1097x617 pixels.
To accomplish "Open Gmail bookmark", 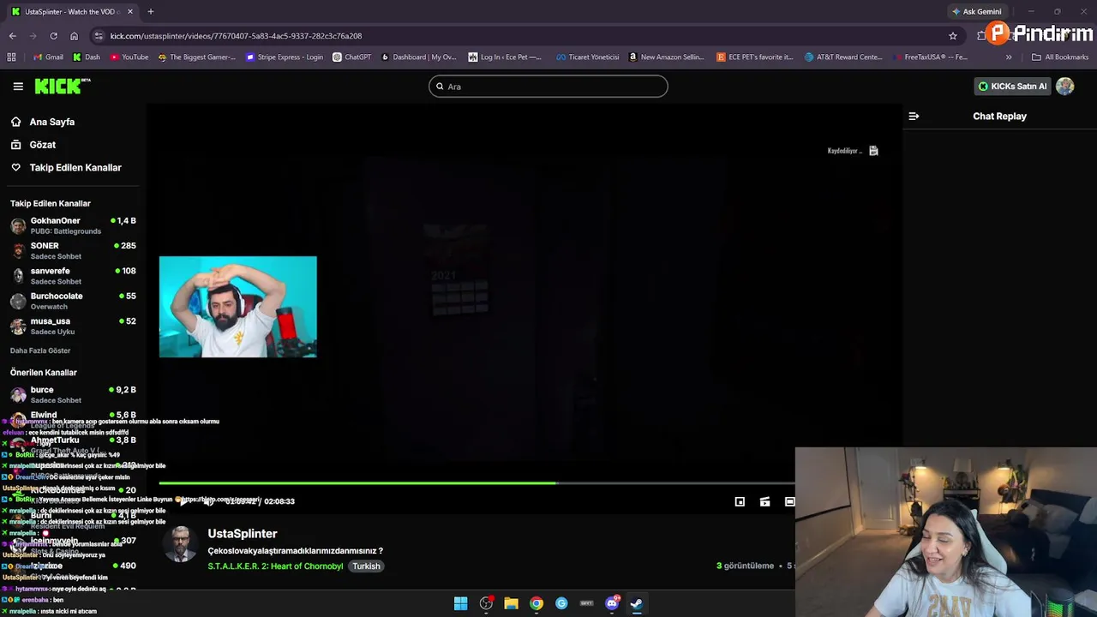I will (48, 57).
